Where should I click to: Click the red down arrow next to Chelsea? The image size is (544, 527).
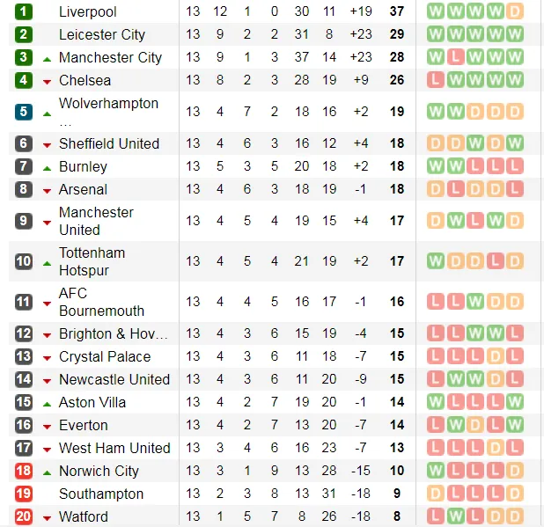coord(47,81)
